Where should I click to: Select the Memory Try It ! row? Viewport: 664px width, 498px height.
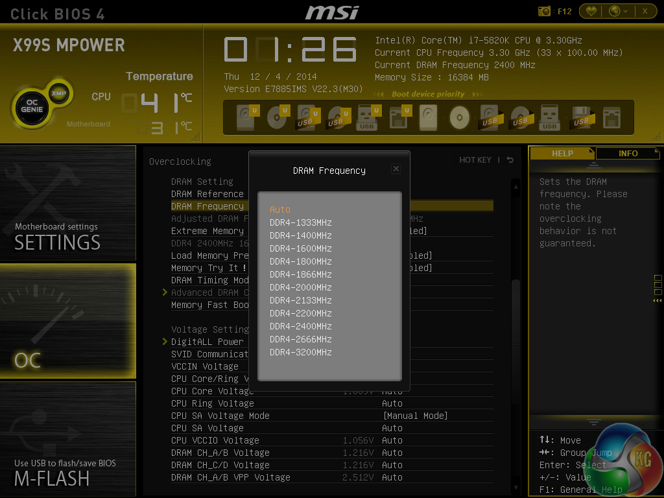[x=332, y=268]
